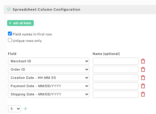Delete the Shipping Date field row
Viewport: 156px width, 114px height.
click(143, 94)
